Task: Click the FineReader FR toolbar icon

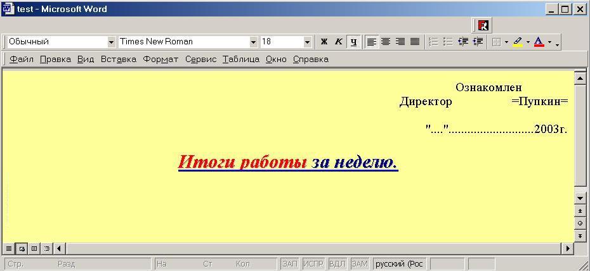Action: 483,25
